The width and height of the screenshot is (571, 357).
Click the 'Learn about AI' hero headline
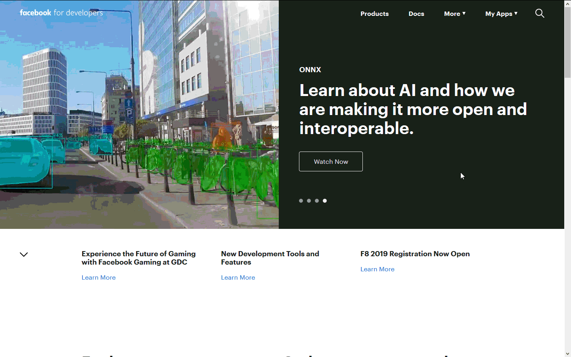pos(413,109)
